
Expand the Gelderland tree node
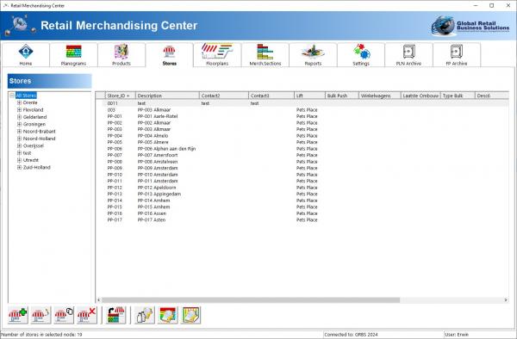pyautogui.click(x=19, y=117)
